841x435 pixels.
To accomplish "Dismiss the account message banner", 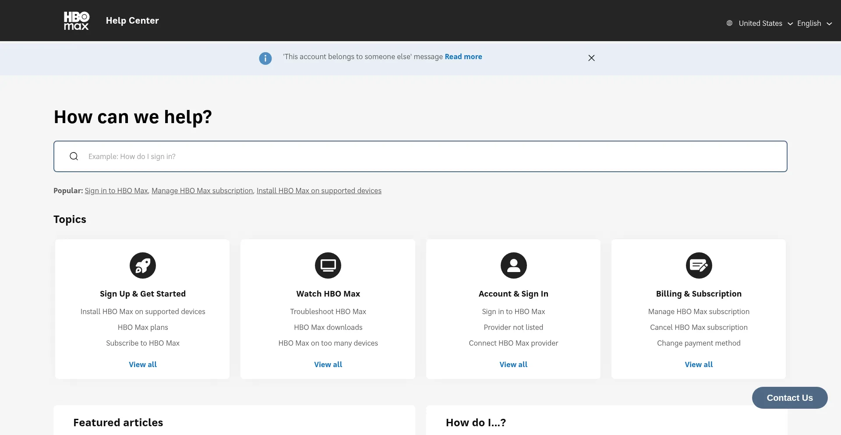I will click(x=591, y=58).
